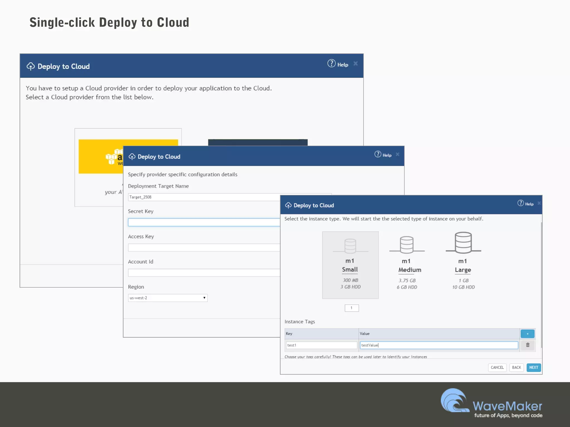Click the Account Id input field

coord(204,273)
